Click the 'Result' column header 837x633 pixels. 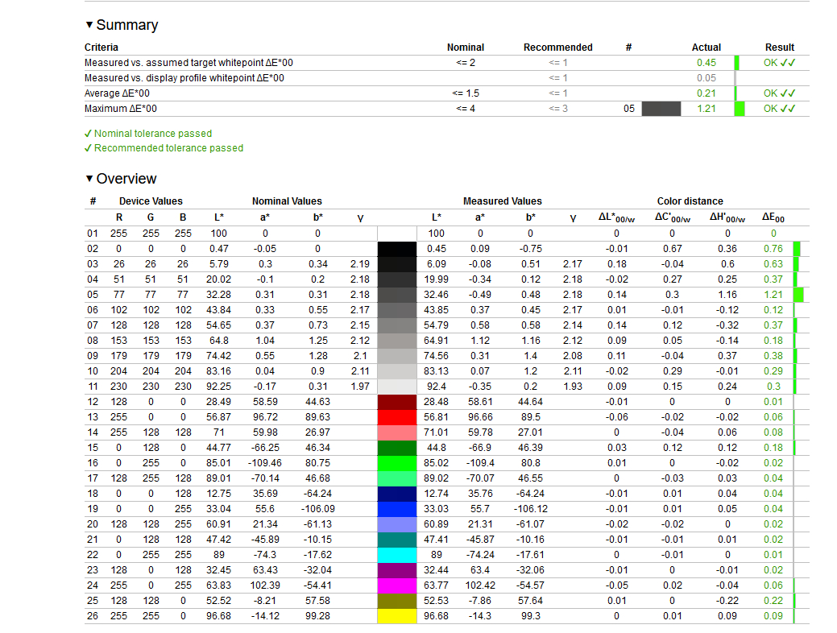coord(779,48)
